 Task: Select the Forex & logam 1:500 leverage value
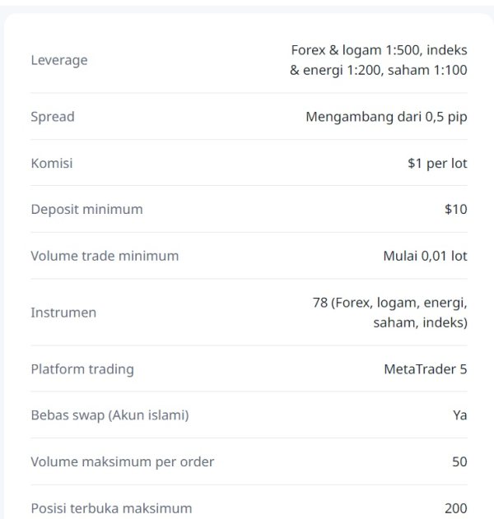tap(379, 50)
